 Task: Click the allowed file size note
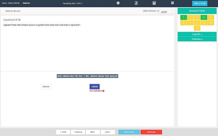tap(88, 76)
